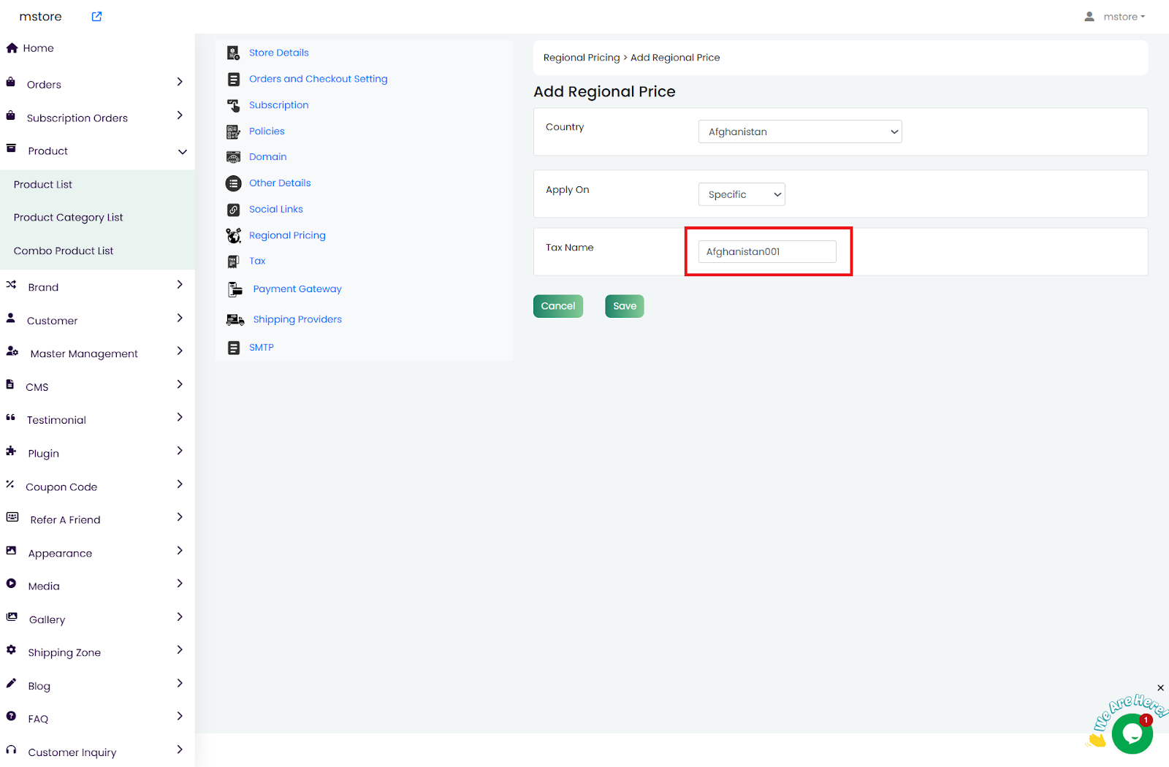
Task: Click the Shipping Providers truck icon
Action: click(x=235, y=320)
